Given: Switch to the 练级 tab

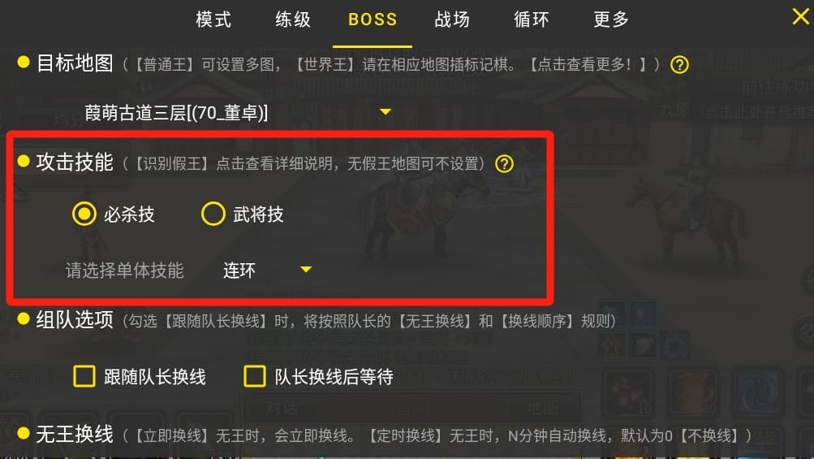Looking at the screenshot, I should click(293, 19).
